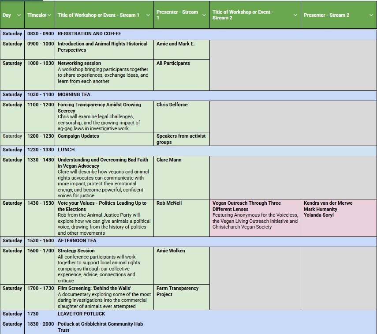Click Saturday cell in the AFTERNOON TEA row

(x=12, y=242)
